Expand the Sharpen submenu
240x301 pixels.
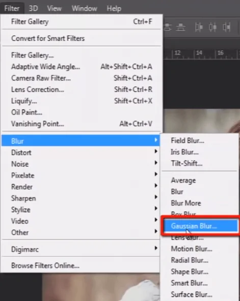pos(81,198)
